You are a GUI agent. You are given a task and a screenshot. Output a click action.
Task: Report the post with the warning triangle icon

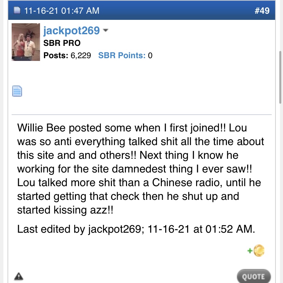pyautogui.click(x=18, y=276)
